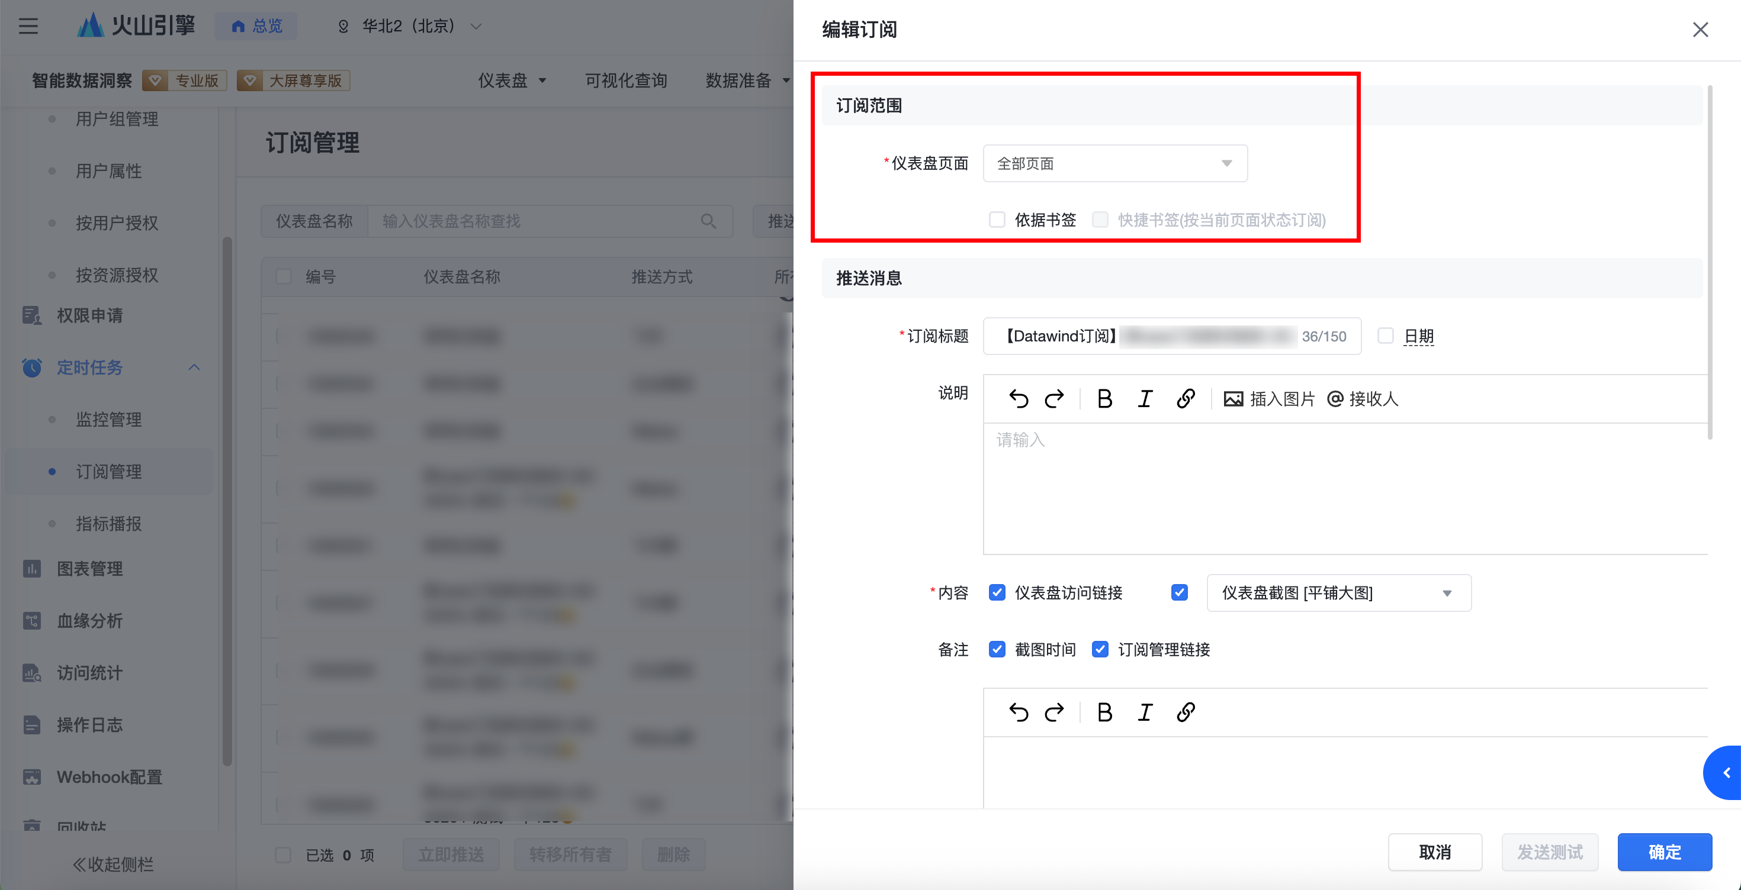Open 仪表盘截图 [平铺大图] dropdown
Viewport: 1741px width, 890px height.
point(1338,593)
